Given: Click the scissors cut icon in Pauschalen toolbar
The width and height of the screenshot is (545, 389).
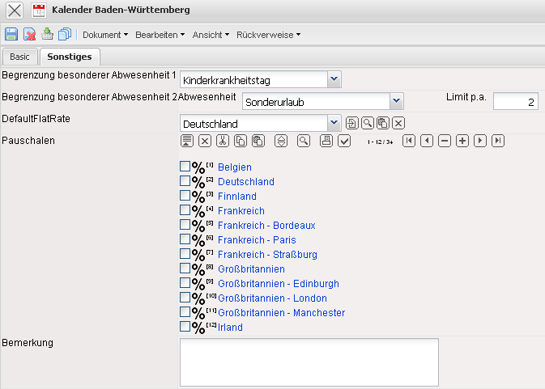Looking at the screenshot, I should pyautogui.click(x=222, y=141).
